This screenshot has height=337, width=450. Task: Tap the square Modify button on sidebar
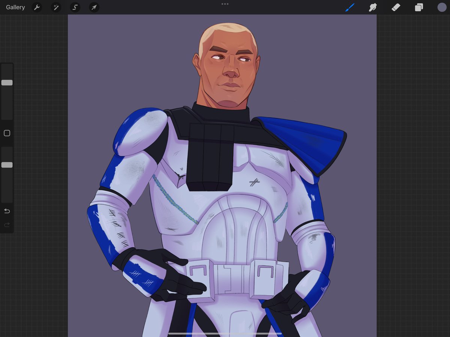(x=7, y=133)
